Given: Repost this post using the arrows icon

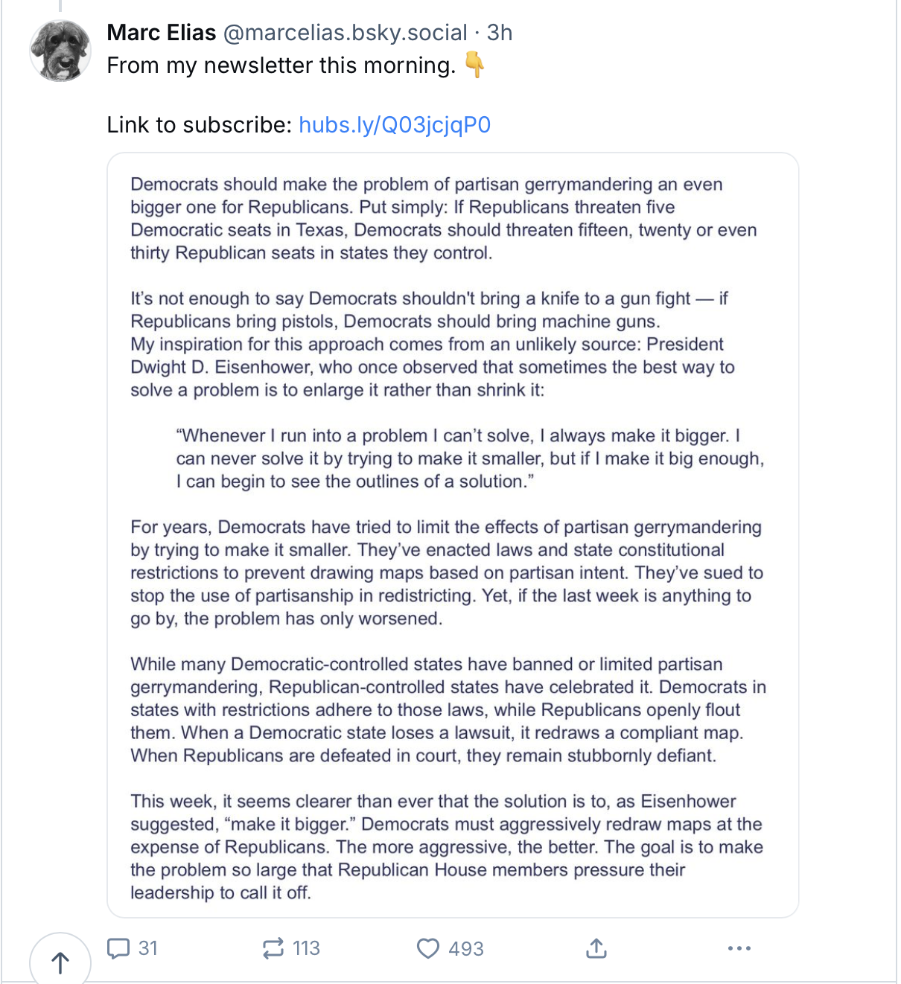Looking at the screenshot, I should click(273, 948).
